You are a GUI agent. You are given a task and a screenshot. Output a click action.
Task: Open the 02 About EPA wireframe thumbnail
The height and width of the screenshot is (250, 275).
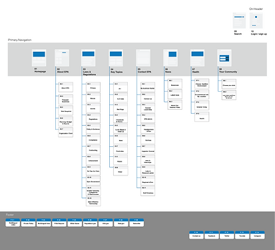(x=62, y=58)
